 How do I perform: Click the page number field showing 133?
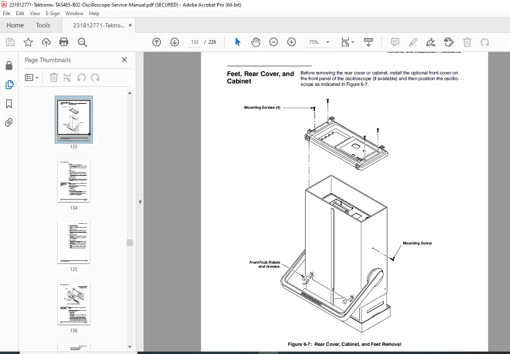[x=195, y=42]
